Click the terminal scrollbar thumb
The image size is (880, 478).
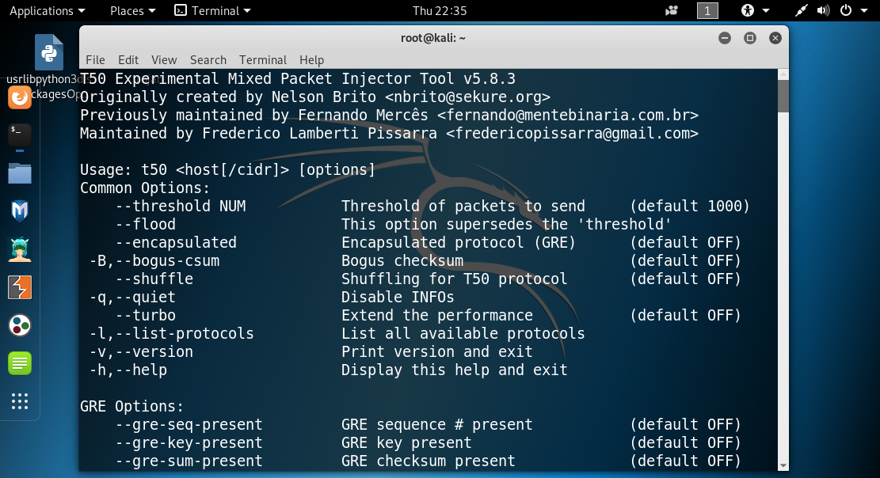click(783, 96)
